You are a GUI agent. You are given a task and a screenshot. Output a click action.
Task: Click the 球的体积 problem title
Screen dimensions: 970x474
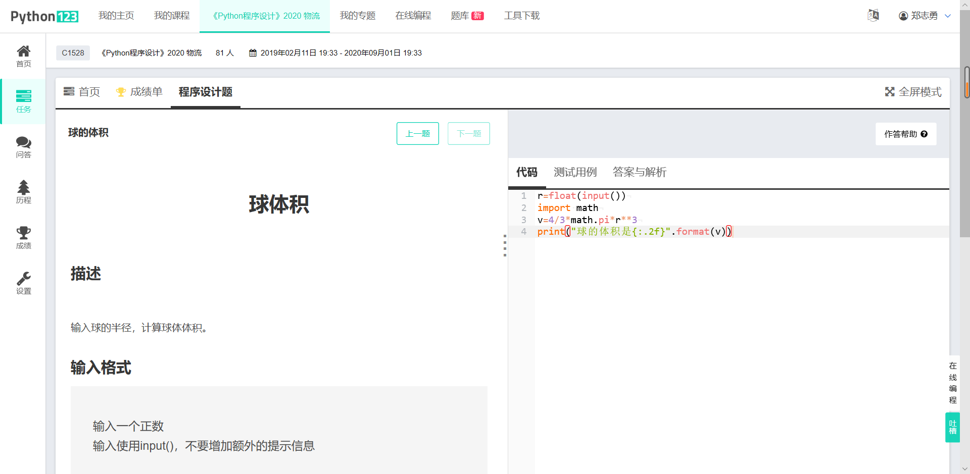88,133
